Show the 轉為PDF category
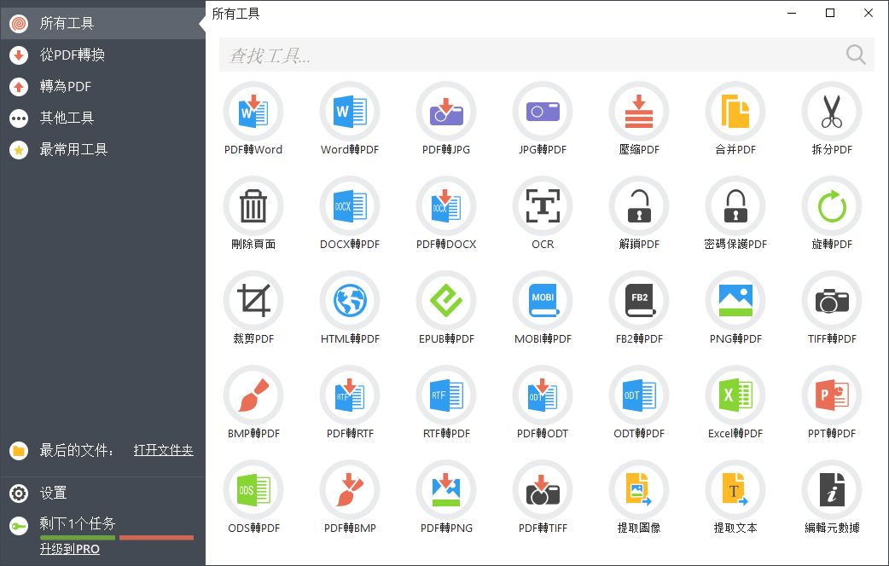 point(102,87)
